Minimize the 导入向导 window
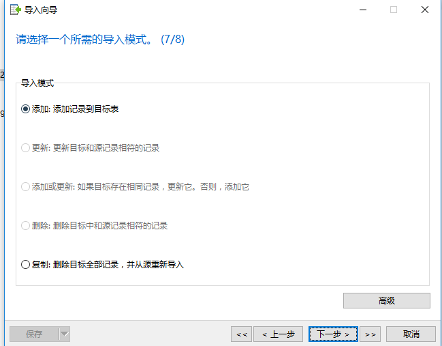The height and width of the screenshot is (346, 442). (x=363, y=10)
